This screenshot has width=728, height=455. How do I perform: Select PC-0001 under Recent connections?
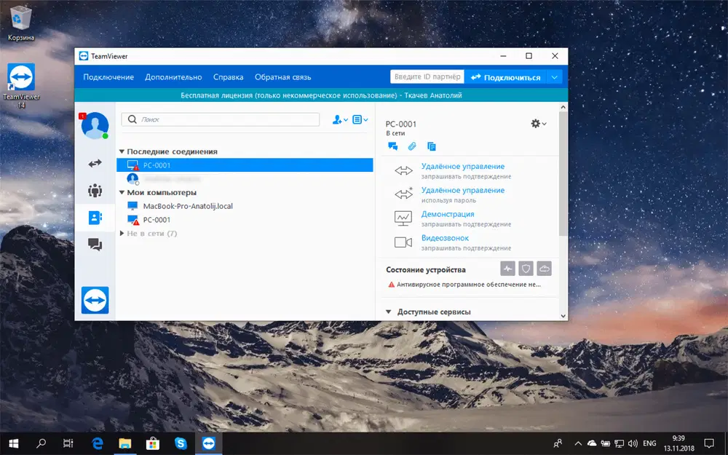click(x=245, y=165)
